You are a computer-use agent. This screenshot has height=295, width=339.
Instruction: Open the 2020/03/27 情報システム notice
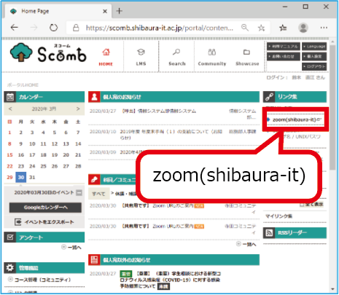point(159,111)
